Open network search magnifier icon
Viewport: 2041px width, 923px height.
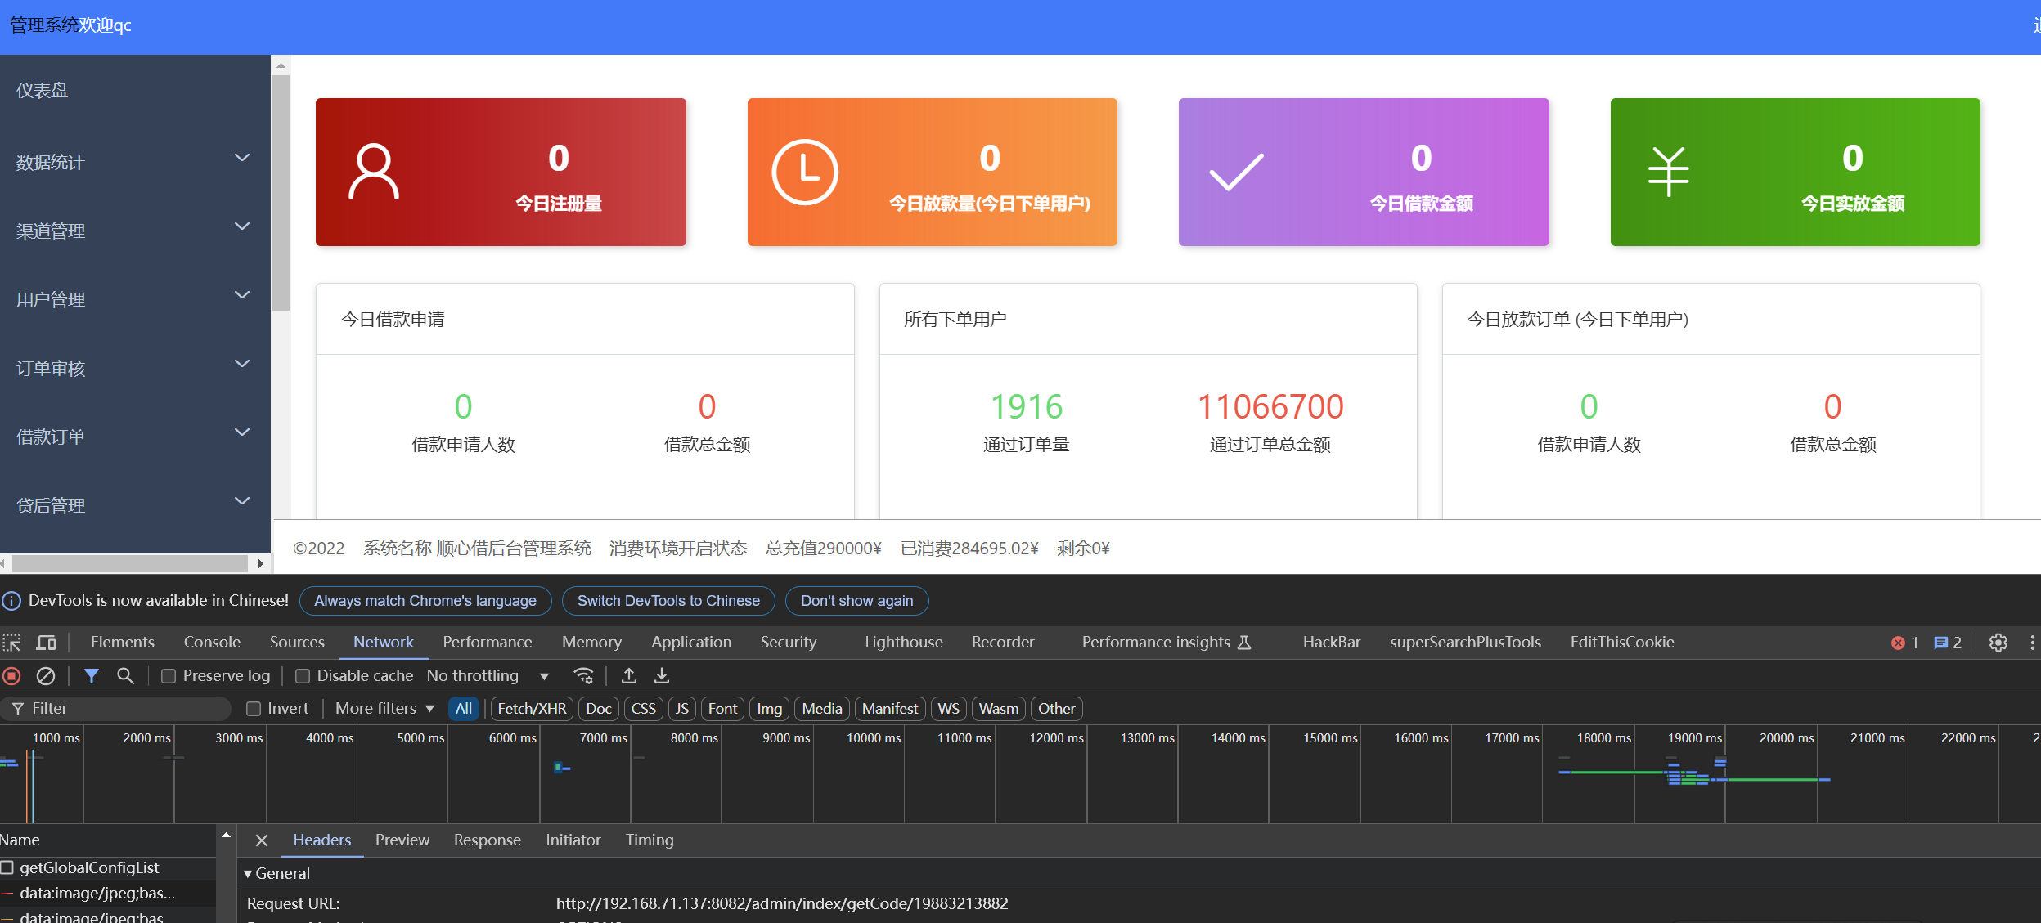(x=125, y=676)
